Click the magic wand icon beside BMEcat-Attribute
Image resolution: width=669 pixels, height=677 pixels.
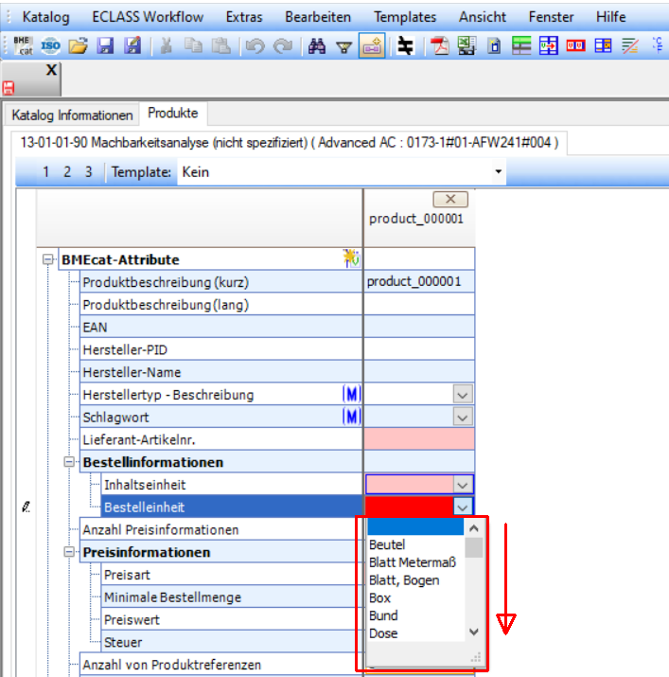click(x=351, y=258)
